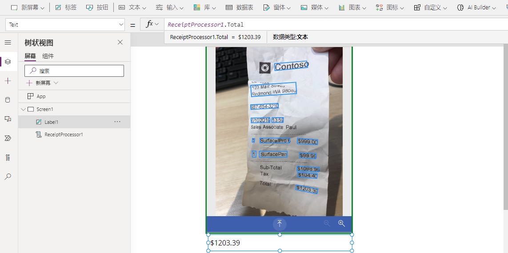This screenshot has height=253, width=508.
Task: Click the receipt total $1203.39 box
Action: coord(307,190)
